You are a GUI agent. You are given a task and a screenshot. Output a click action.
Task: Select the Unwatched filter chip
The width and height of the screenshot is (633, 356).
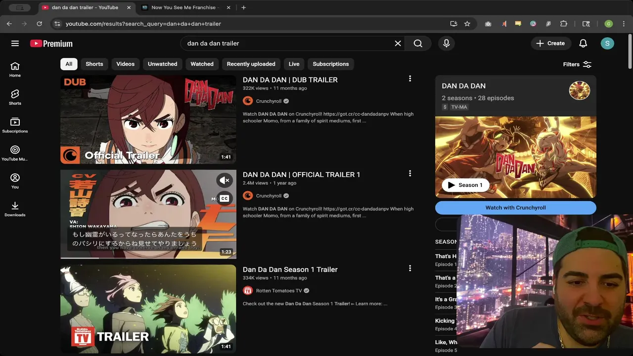click(162, 64)
